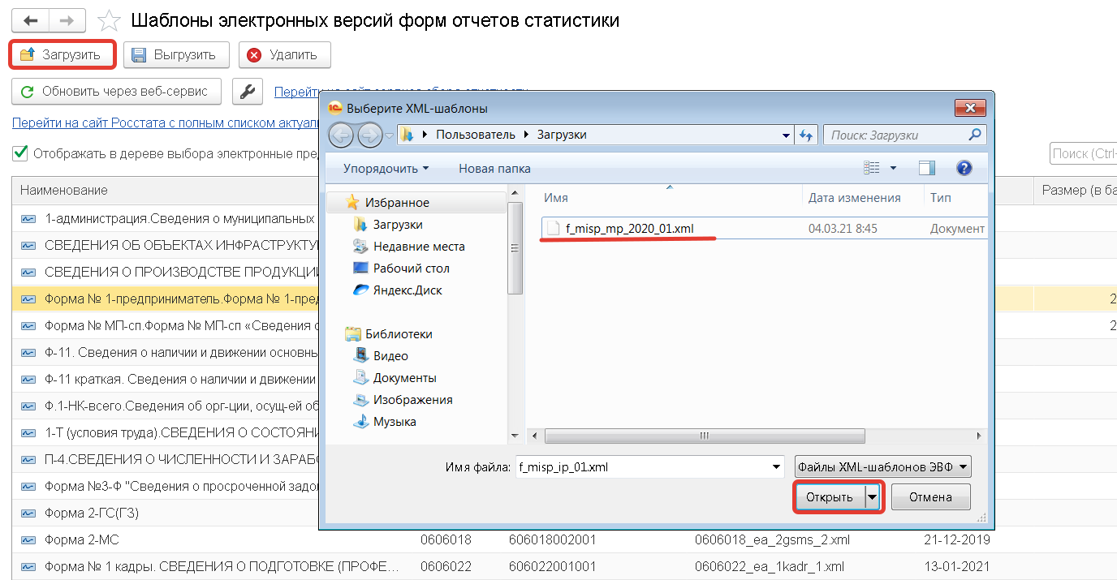Image resolution: width=1117 pixels, height=580 pixels.
Task: Follow the Росстат site link
Action: click(x=162, y=123)
